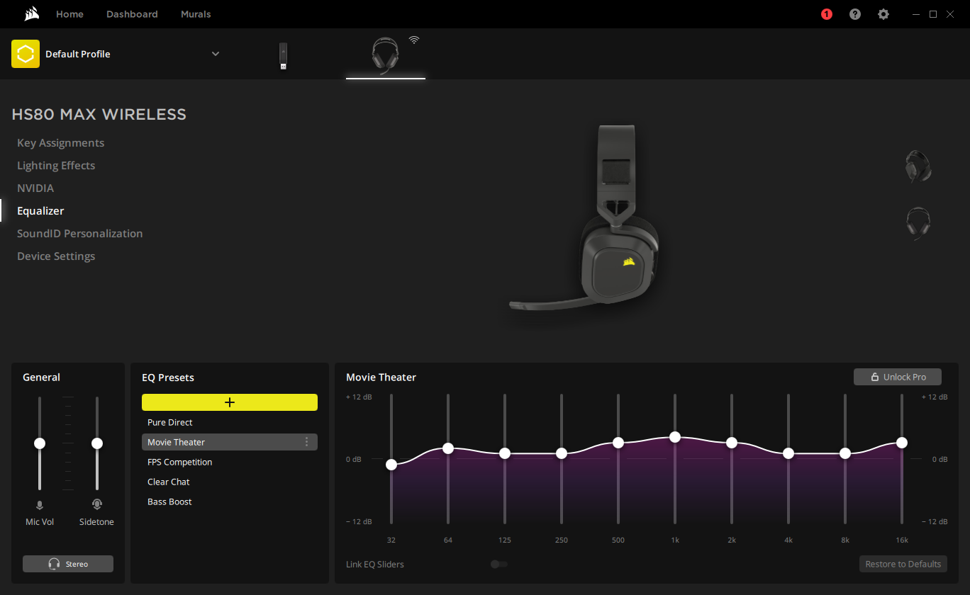Select the FPS Competition preset
The image size is (970, 595).
230,462
